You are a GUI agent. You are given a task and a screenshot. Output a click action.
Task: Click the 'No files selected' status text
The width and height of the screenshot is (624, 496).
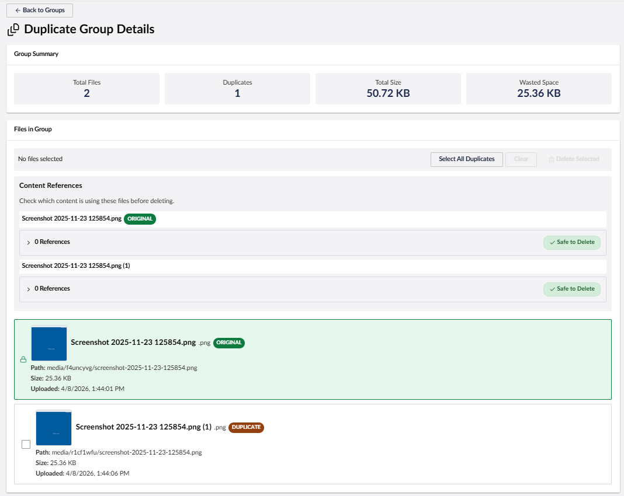(40, 159)
